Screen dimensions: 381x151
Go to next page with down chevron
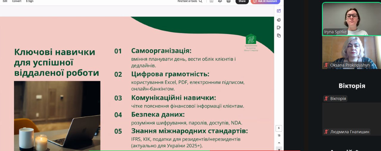(x=279, y=149)
